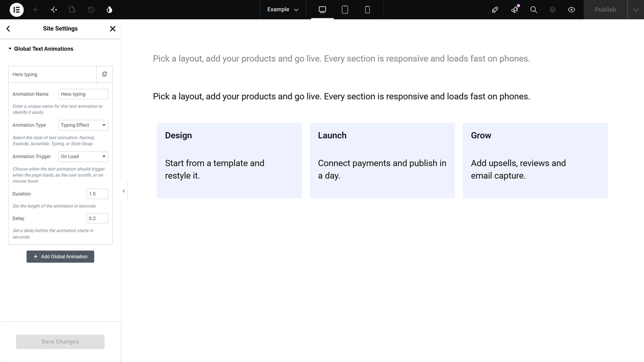Collapse the Global Text Animations section

[41, 49]
